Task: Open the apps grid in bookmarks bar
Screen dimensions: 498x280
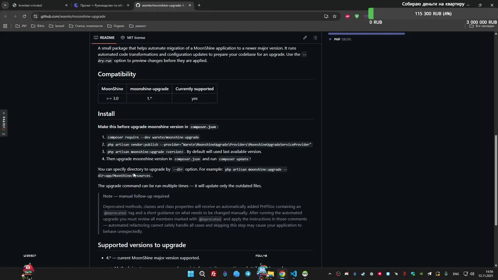Action: 5,26
